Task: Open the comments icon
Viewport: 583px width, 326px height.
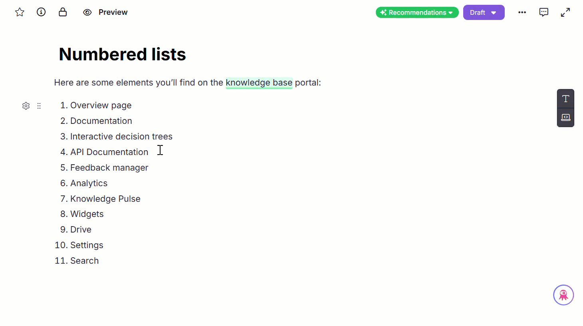Action: tap(543, 12)
